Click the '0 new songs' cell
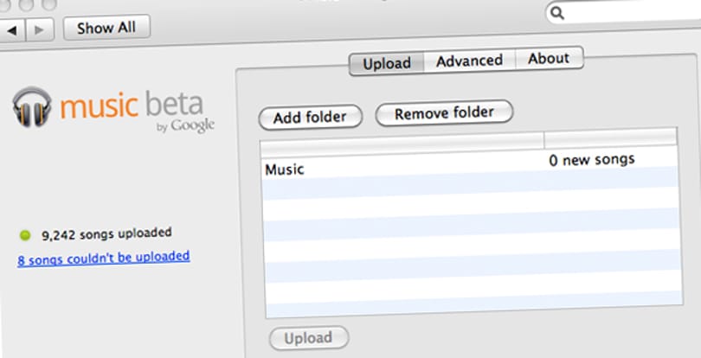Screen dimensions: 701x358 tap(591, 160)
